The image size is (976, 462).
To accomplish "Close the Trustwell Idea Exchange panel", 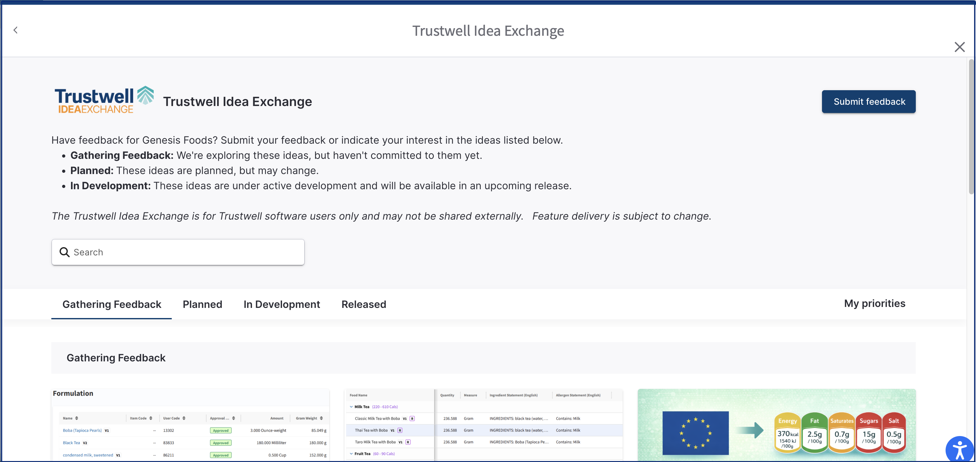I will (959, 47).
